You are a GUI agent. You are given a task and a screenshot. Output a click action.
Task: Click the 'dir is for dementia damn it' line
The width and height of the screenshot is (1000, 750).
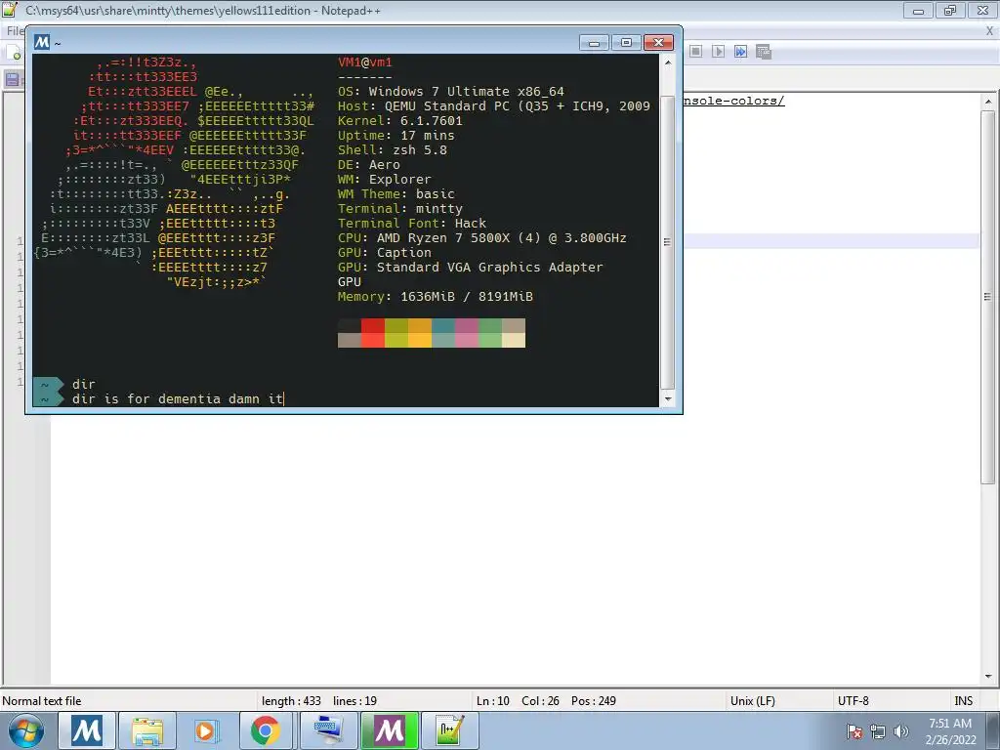click(x=178, y=399)
